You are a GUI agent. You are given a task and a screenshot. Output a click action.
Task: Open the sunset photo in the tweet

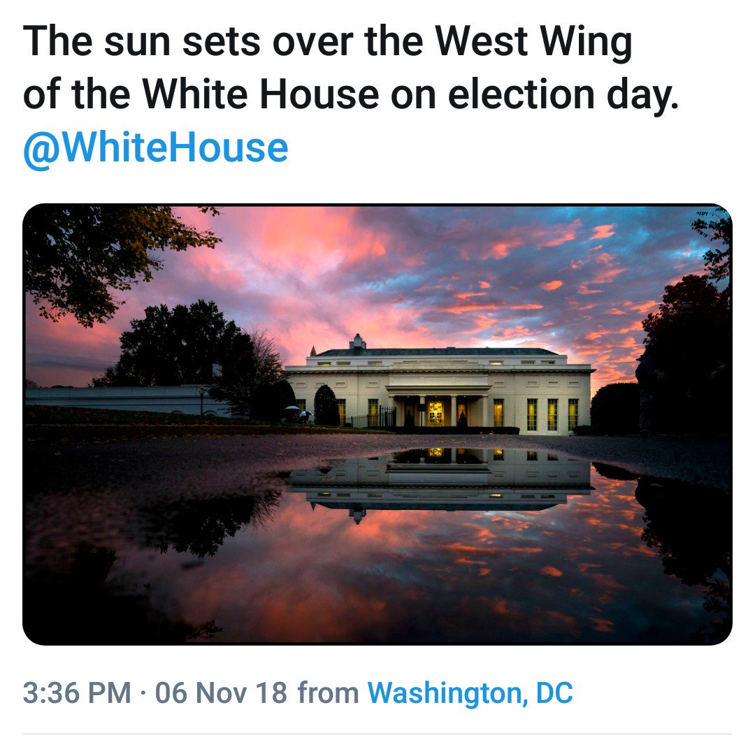pyautogui.click(x=377, y=424)
